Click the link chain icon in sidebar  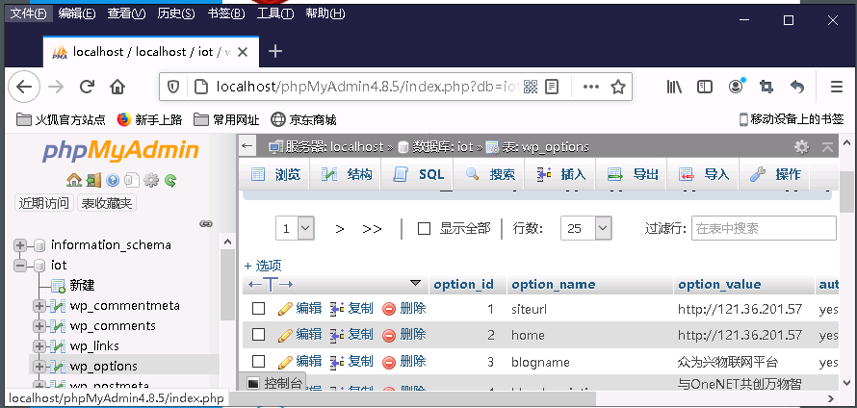(205, 223)
